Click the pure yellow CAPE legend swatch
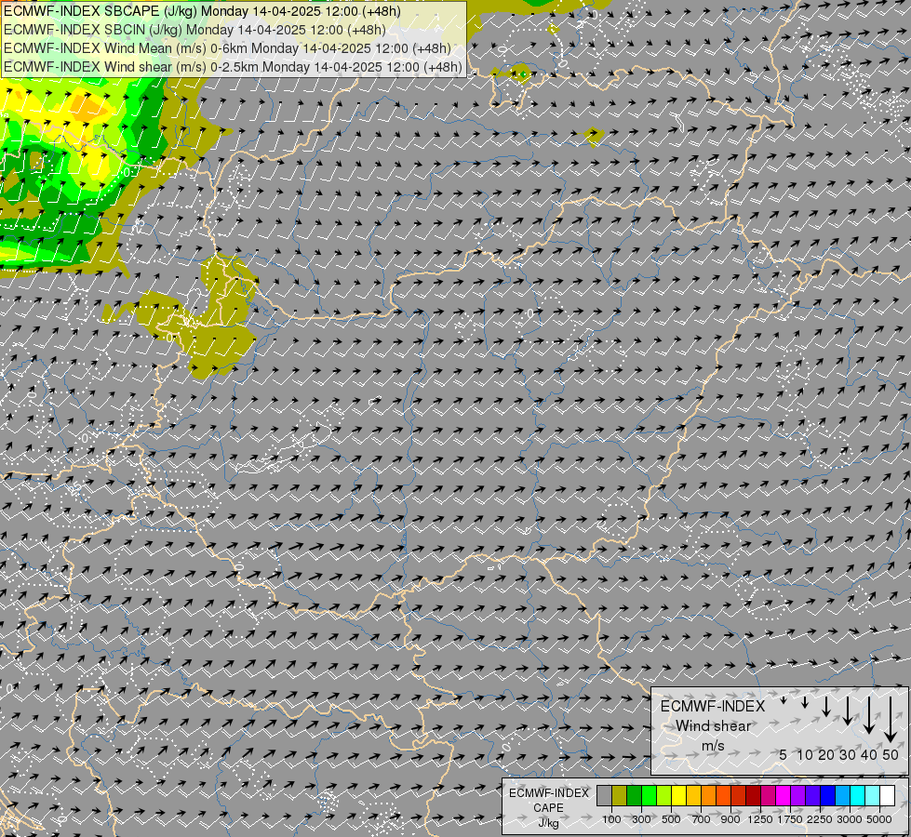This screenshot has width=911, height=837. (678, 795)
